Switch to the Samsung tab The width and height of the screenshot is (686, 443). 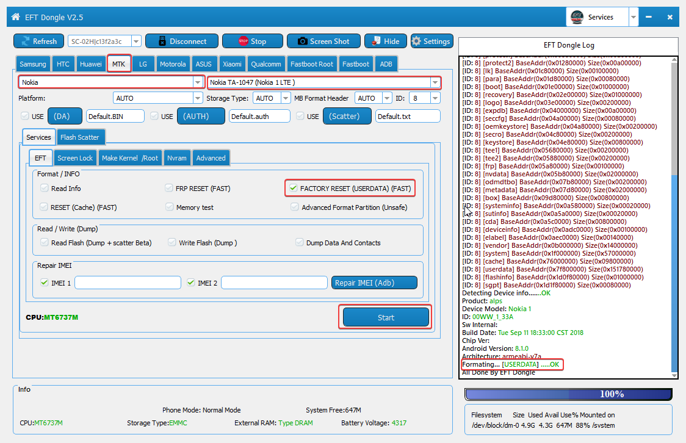pyautogui.click(x=33, y=64)
